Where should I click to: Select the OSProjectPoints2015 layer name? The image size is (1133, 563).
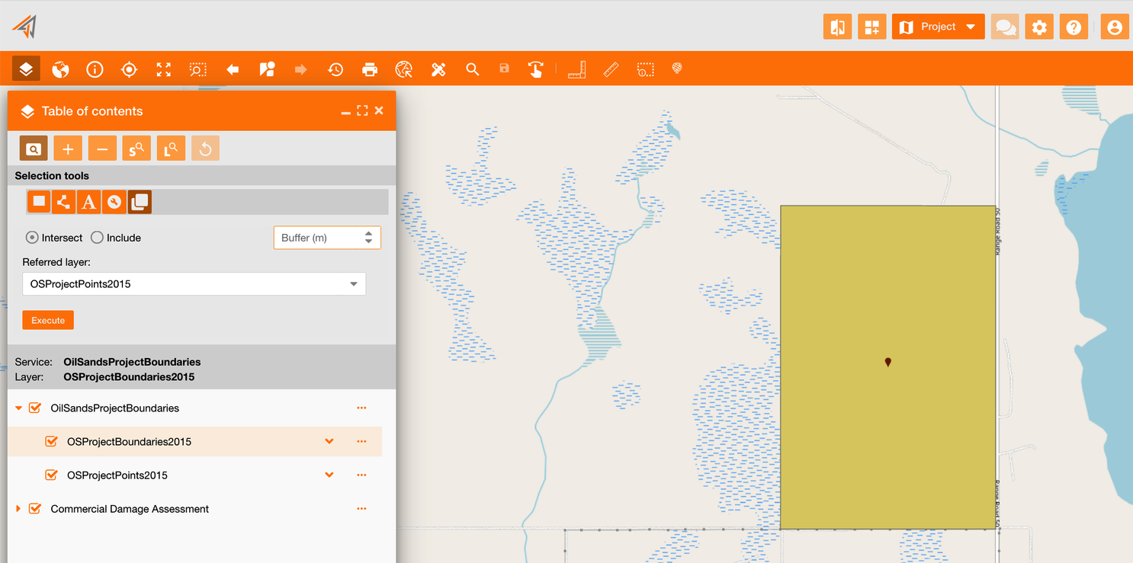117,475
